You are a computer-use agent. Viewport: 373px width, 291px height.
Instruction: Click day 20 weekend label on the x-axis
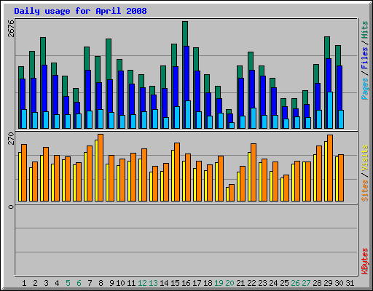tap(229, 283)
